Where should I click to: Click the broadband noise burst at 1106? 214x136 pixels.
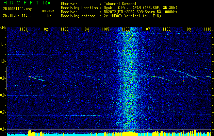pyautogui.click(x=129, y=79)
